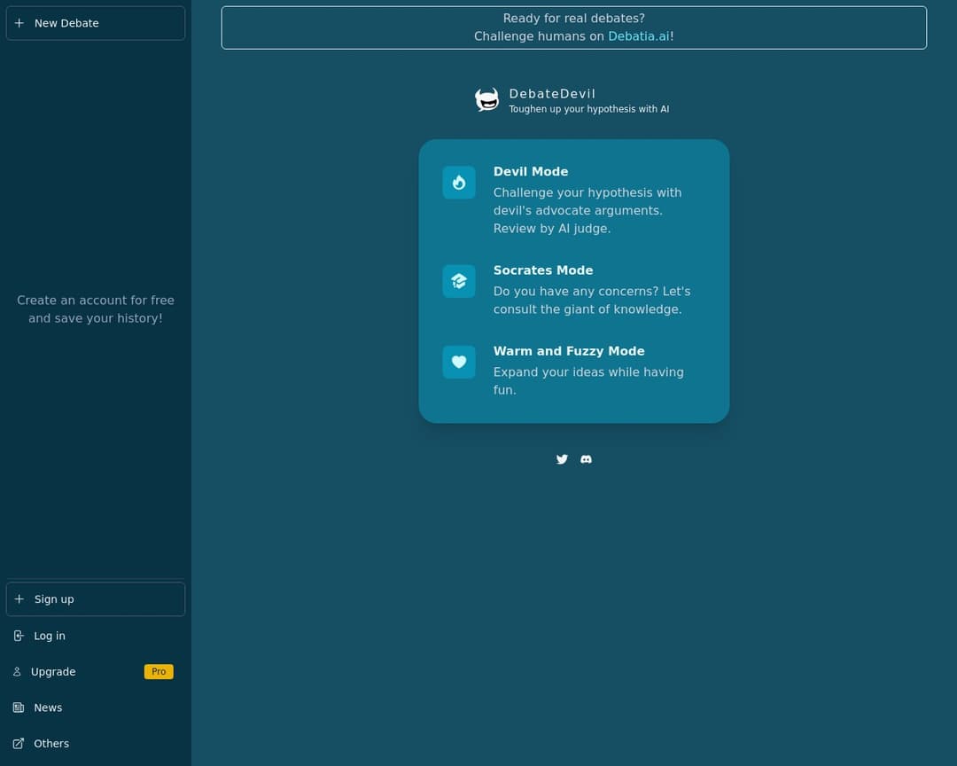The height and width of the screenshot is (766, 957).
Task: Click the News newspaper icon
Action: coord(19,707)
